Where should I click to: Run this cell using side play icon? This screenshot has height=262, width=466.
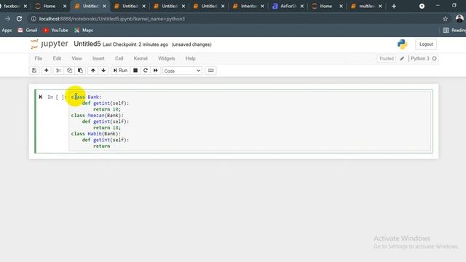click(x=41, y=97)
